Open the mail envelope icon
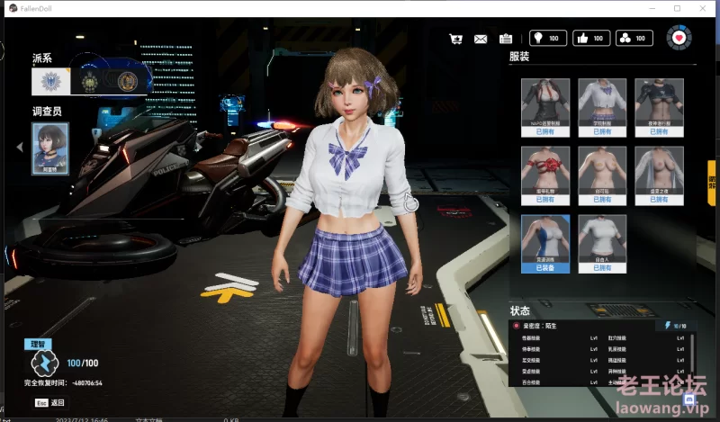 481,39
